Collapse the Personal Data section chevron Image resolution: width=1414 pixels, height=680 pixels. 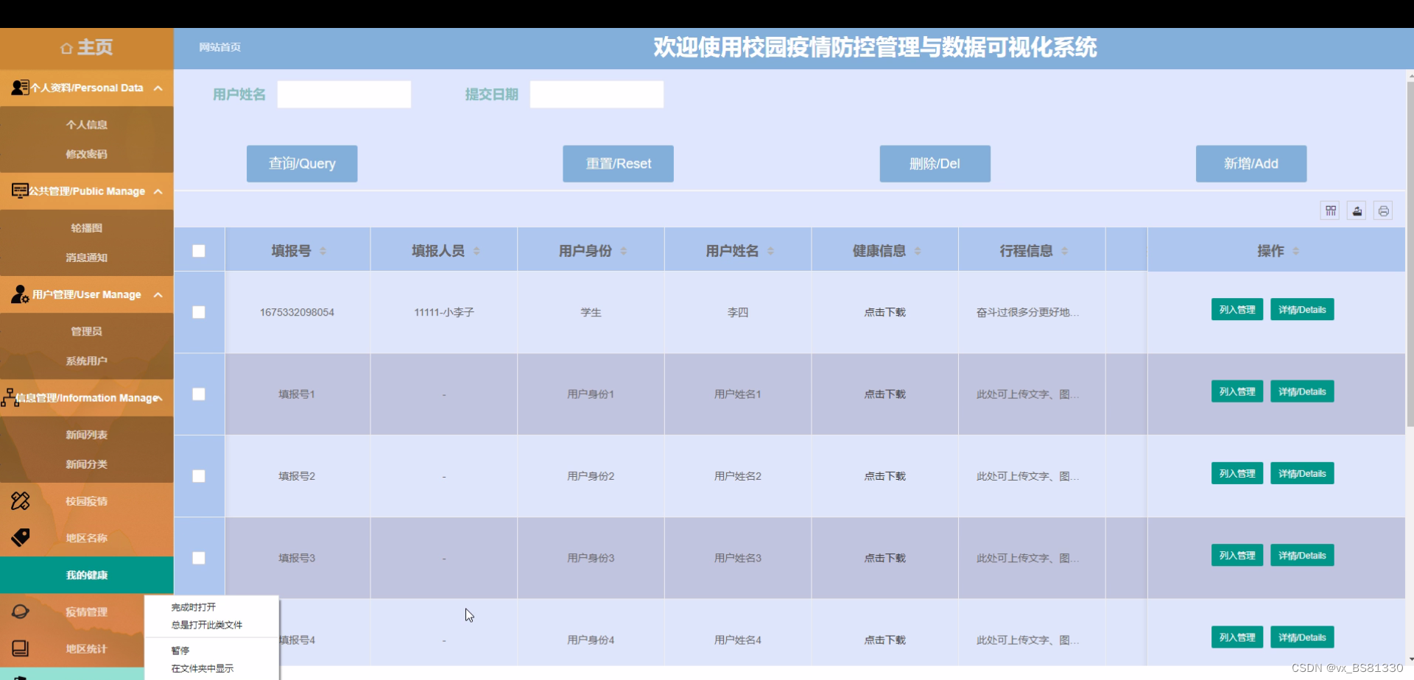158,88
